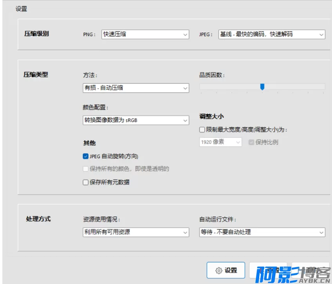The image size is (332, 284).
Task: Uncheck JPEG 自动旋转(方向) option
Action: point(85,156)
